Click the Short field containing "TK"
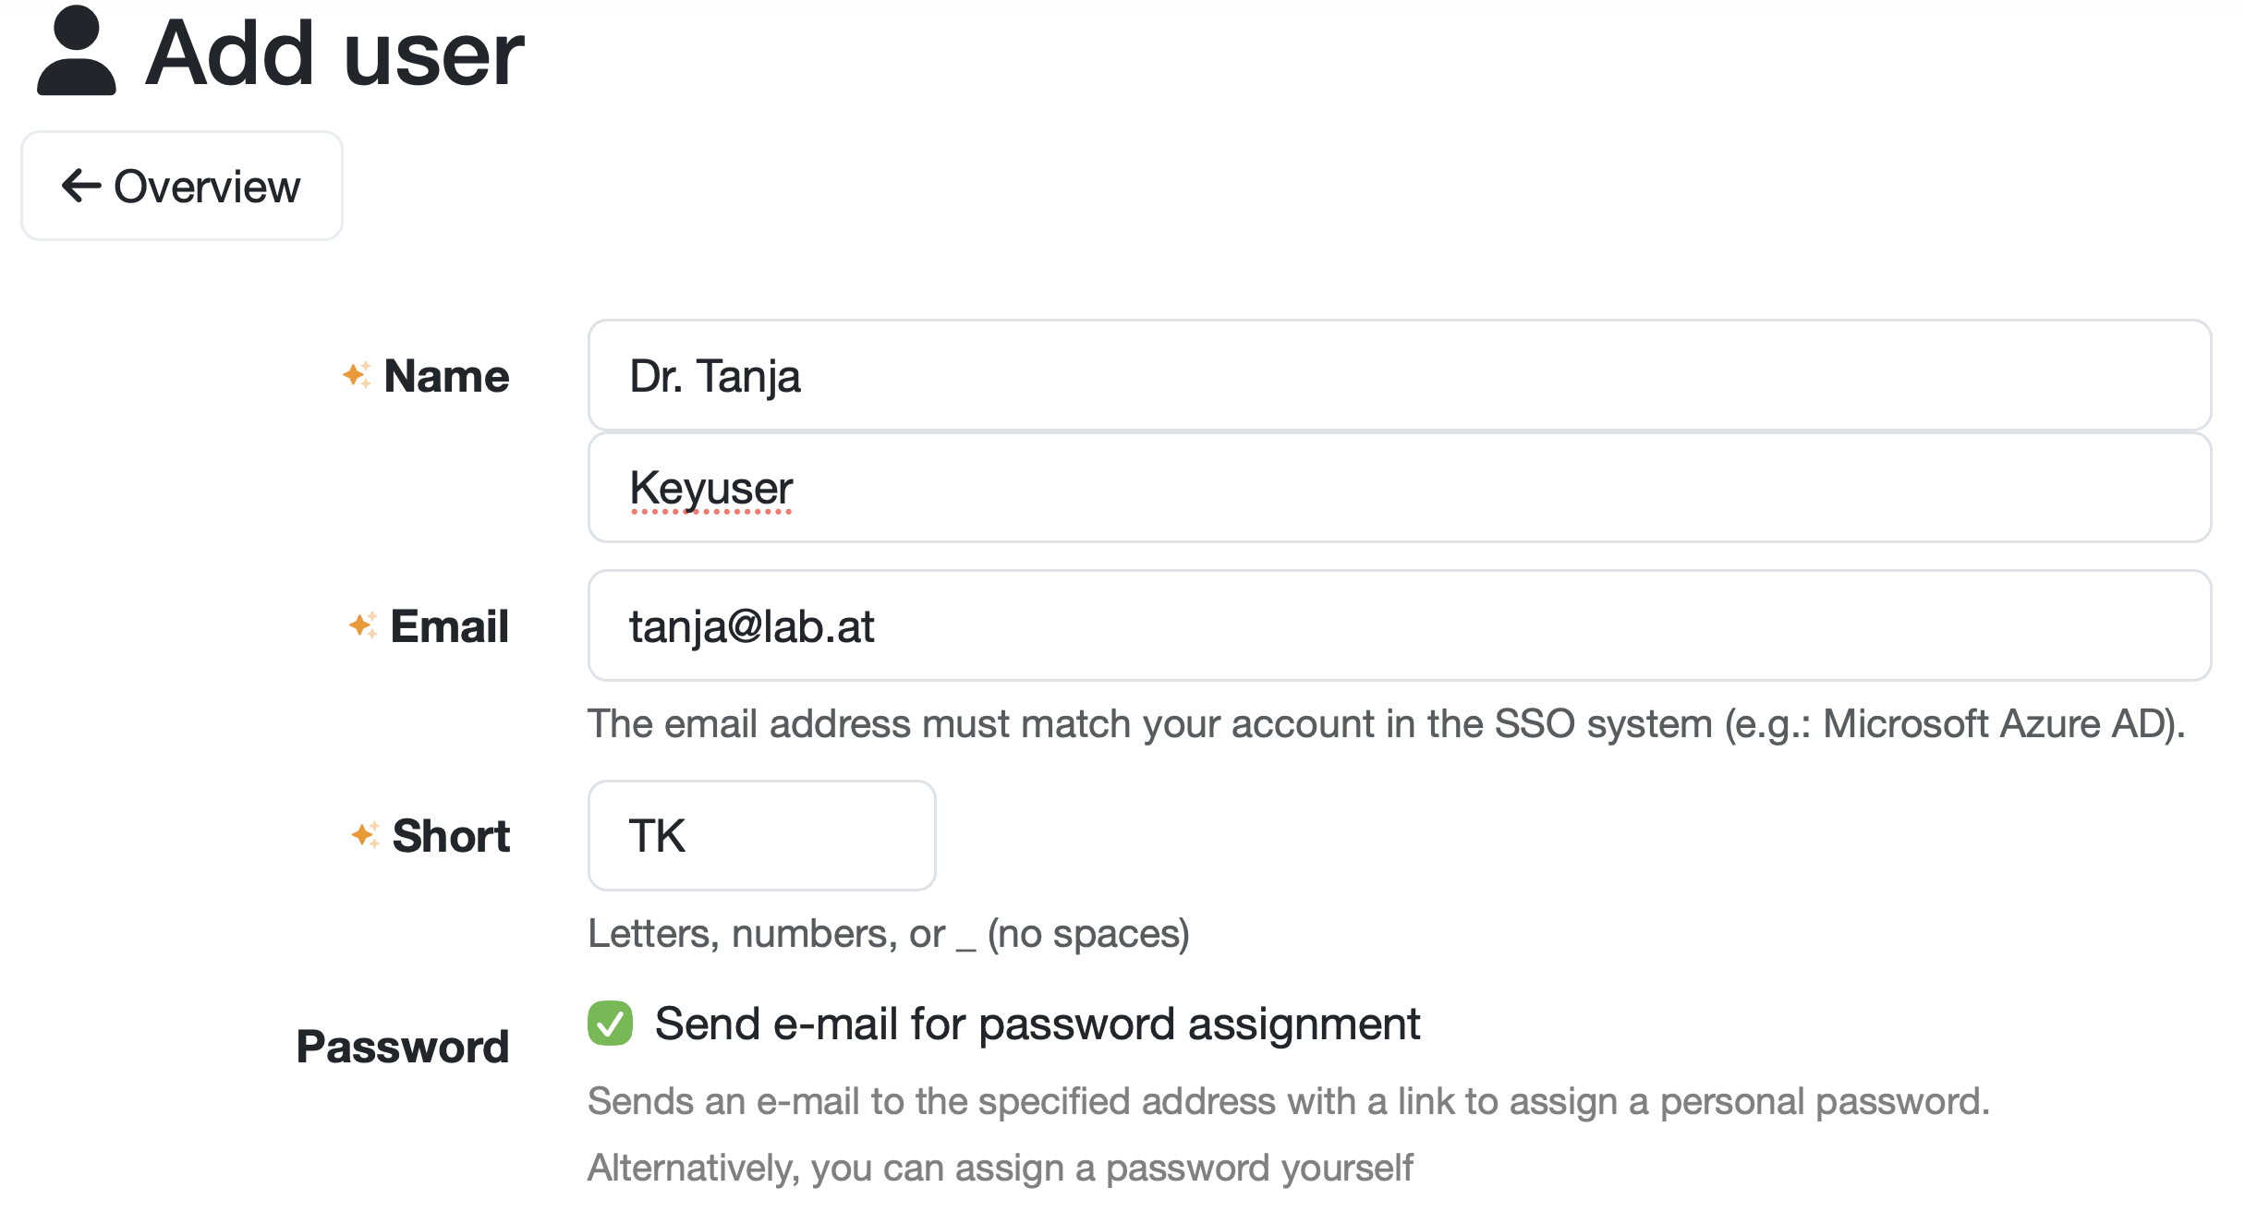The width and height of the screenshot is (2245, 1212). [x=761, y=835]
